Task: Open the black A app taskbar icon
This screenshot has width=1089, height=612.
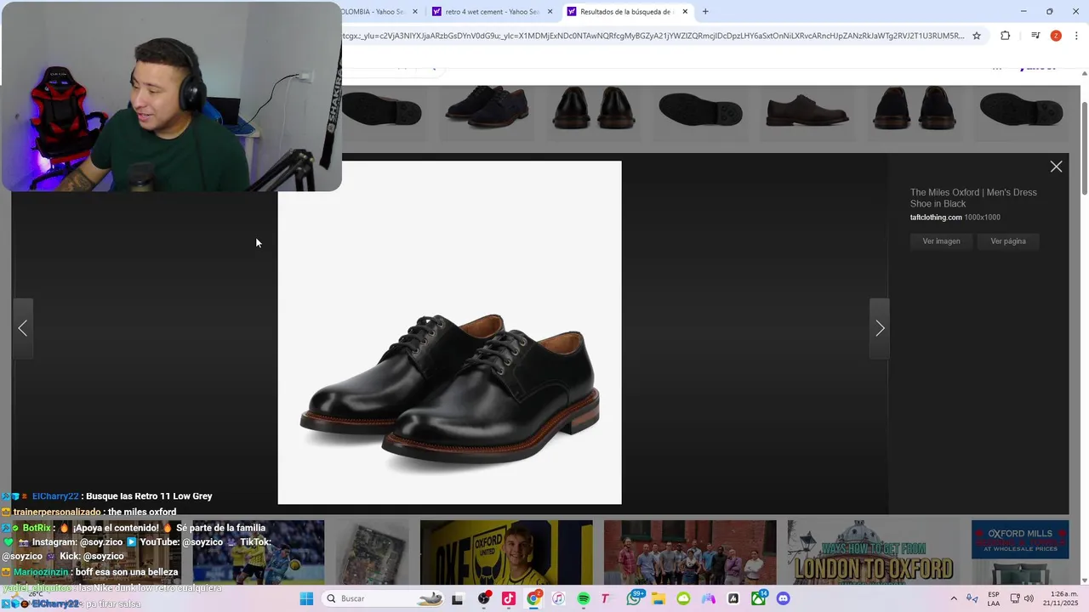Action: click(x=733, y=598)
